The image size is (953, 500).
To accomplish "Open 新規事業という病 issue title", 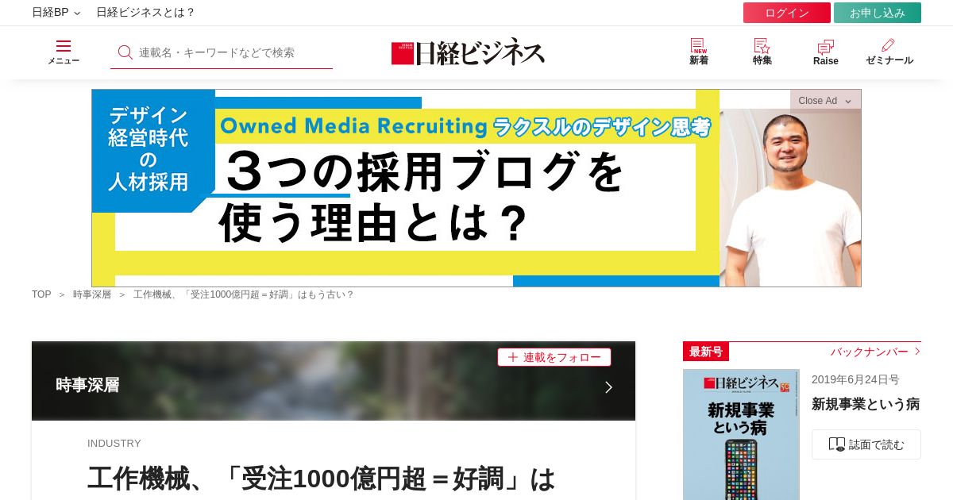I will tap(866, 404).
